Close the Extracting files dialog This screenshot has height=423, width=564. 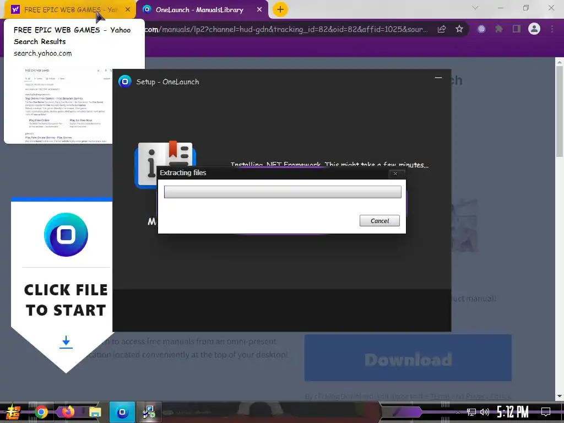click(x=395, y=173)
